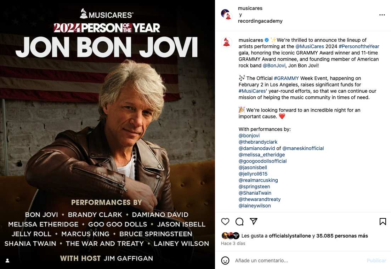Viewport: 391px width, 269px height.
Task: Like the post using the heart icon
Action: [225, 221]
